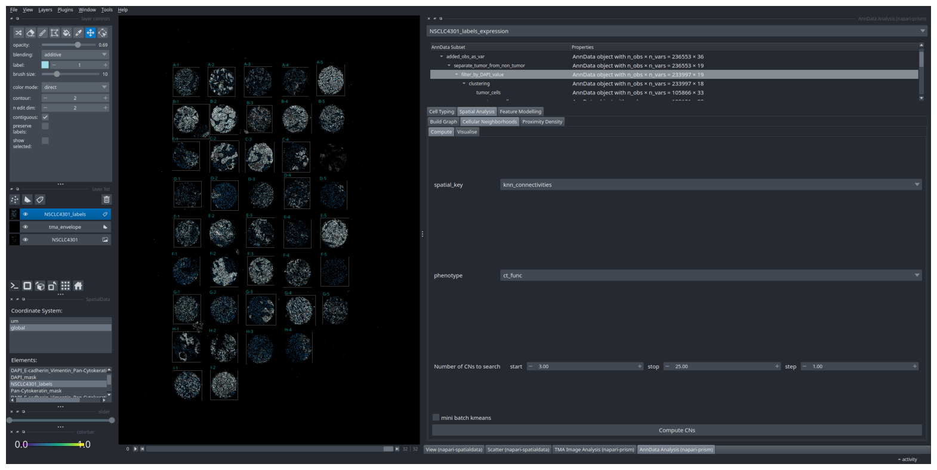Collapse the added_obs_as_var tree node
The image size is (937, 470).
point(442,57)
